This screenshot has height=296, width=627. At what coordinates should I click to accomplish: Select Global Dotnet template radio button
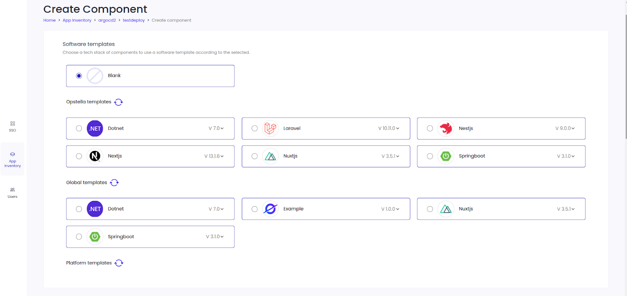(x=79, y=209)
